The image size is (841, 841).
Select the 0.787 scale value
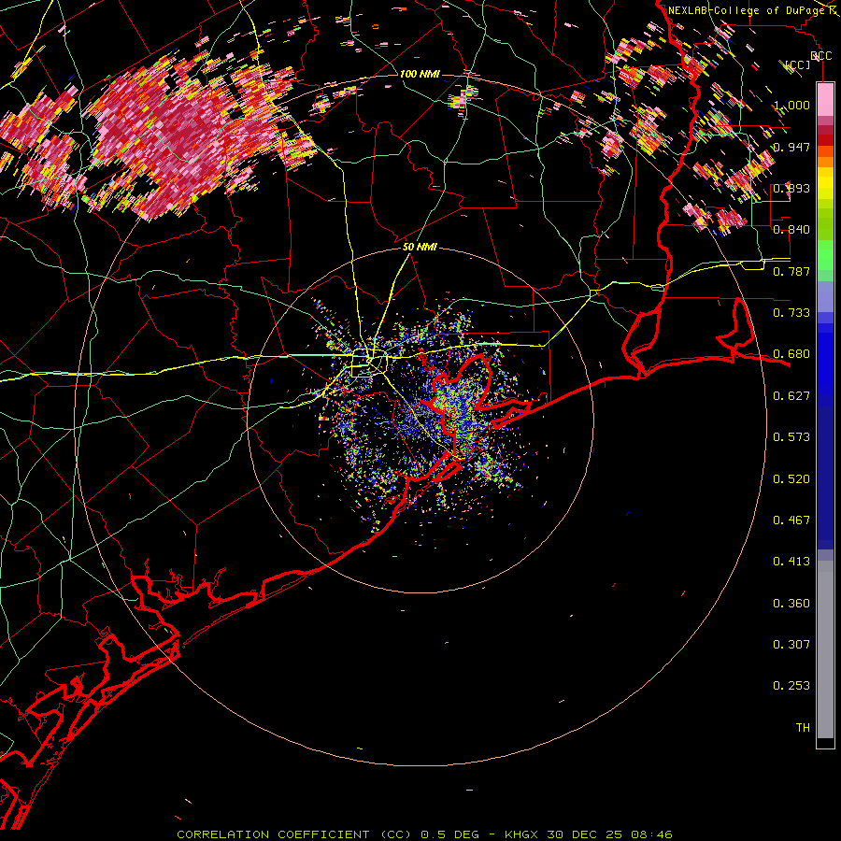point(791,271)
